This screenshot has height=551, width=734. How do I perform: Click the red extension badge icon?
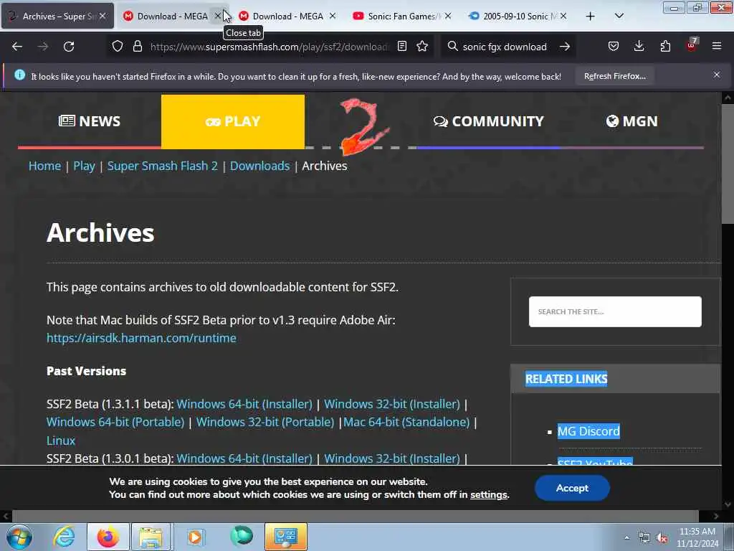692,45
